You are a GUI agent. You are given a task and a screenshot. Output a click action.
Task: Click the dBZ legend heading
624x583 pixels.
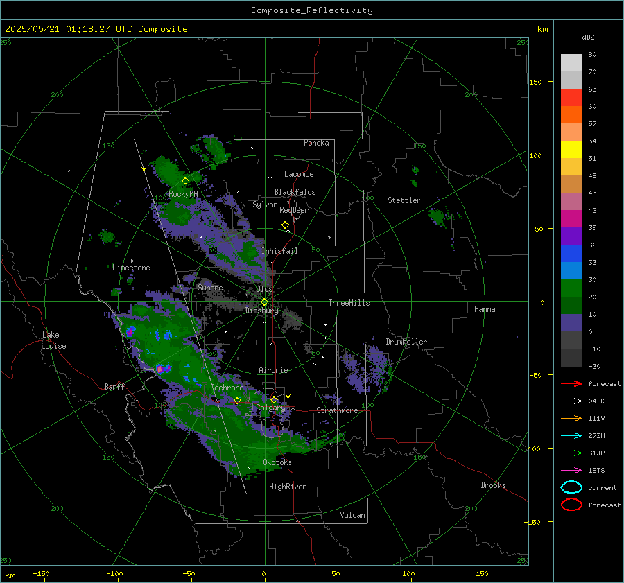pos(588,37)
